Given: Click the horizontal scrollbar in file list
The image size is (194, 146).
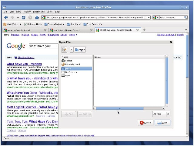Looking at the screenshot, I should point(129,109).
